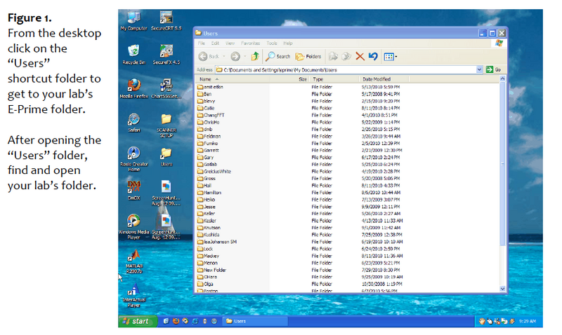
Task: Open the Forward history dropdown arrow
Action: point(244,57)
